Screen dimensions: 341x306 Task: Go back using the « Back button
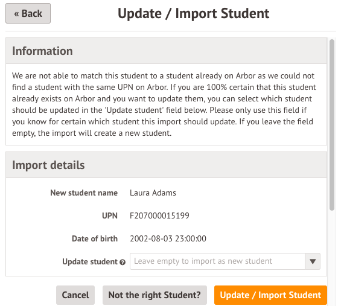point(28,13)
